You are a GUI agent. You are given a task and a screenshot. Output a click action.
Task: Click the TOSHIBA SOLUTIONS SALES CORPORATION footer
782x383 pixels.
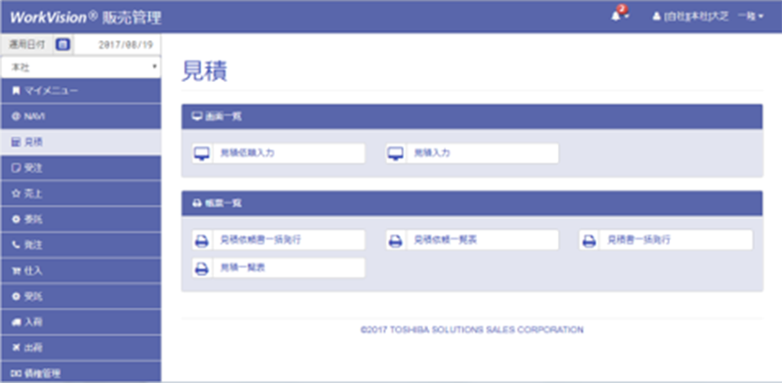pos(472,329)
